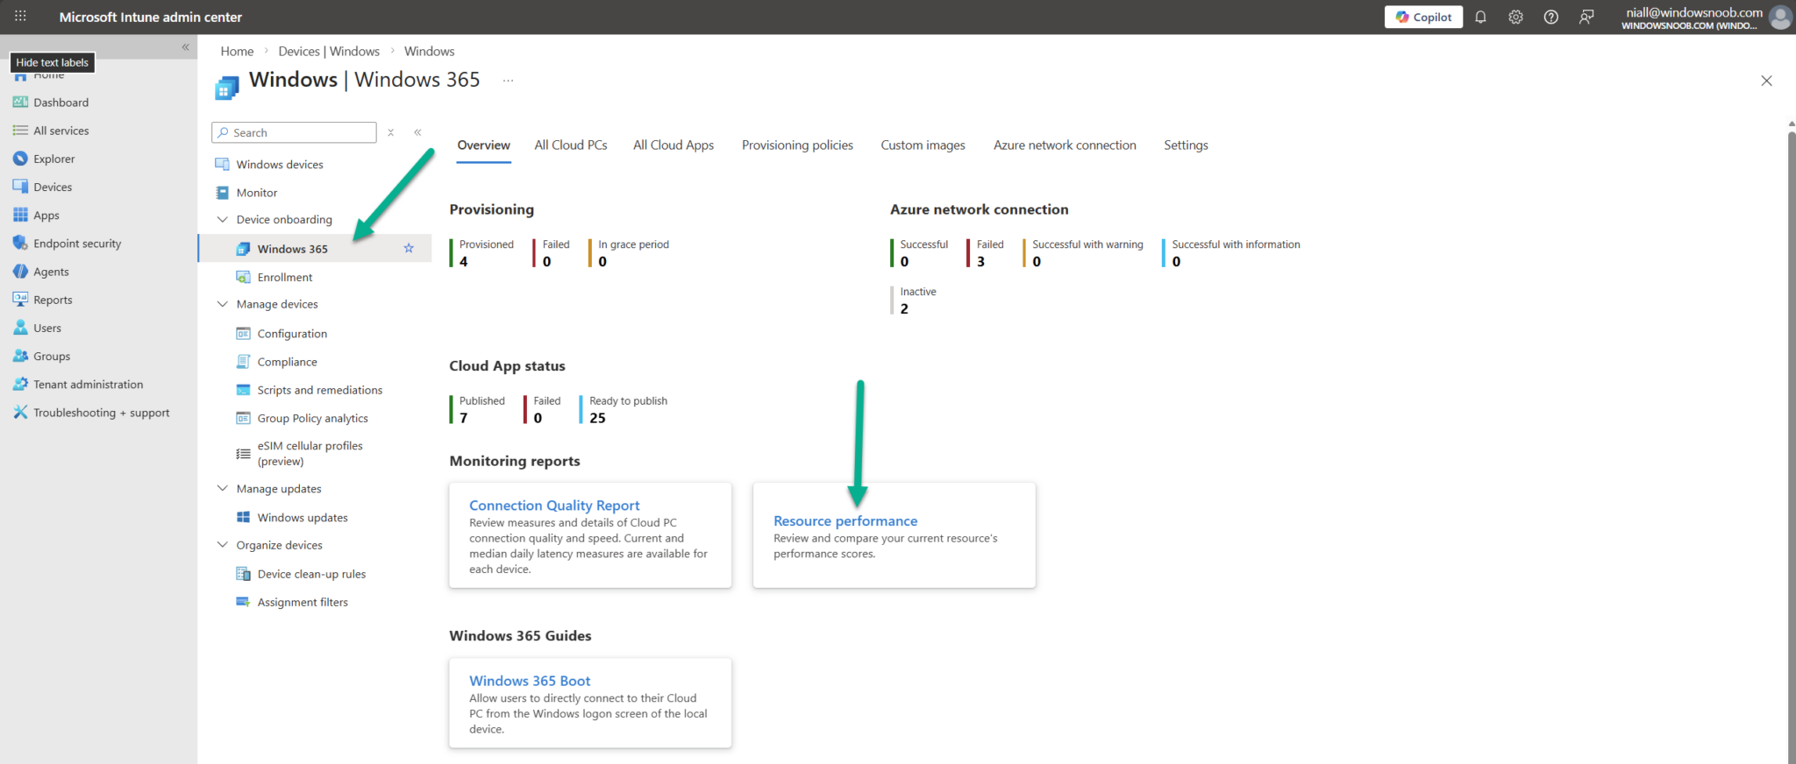Open the Connection Quality Report link
Image resolution: width=1796 pixels, height=764 pixels.
(554, 506)
